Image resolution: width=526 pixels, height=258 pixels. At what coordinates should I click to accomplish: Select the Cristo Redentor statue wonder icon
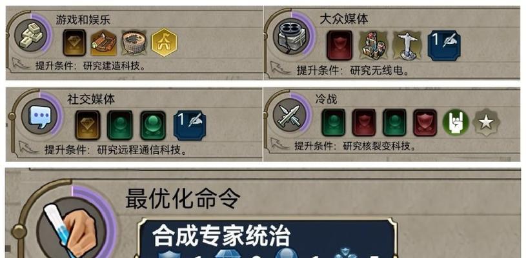pos(408,46)
